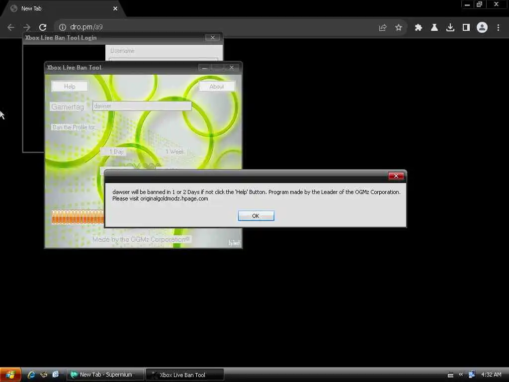The image size is (509, 382).
Task: Share this page via share icon
Action: coord(383,28)
